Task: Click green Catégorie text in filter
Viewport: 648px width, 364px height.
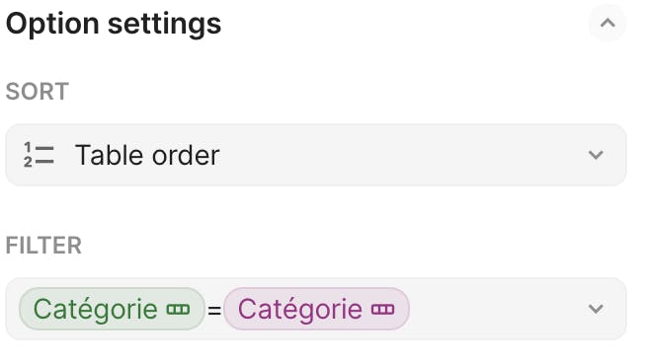Action: point(96,309)
